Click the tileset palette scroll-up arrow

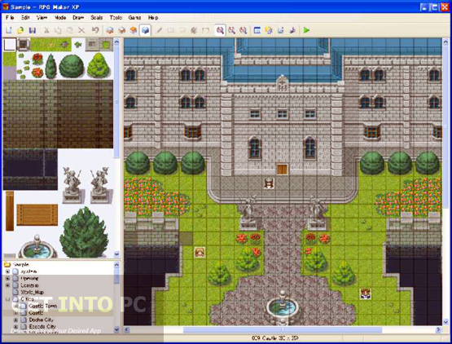click(x=116, y=42)
